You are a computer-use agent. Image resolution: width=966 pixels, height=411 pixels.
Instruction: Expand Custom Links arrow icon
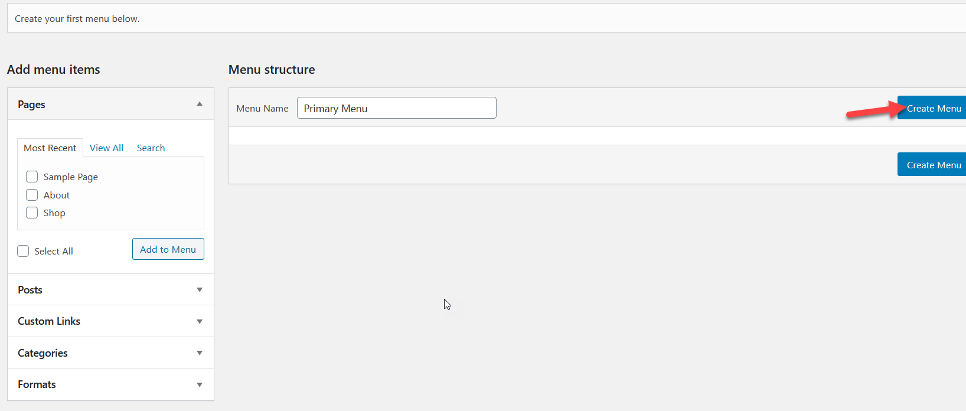[200, 321]
